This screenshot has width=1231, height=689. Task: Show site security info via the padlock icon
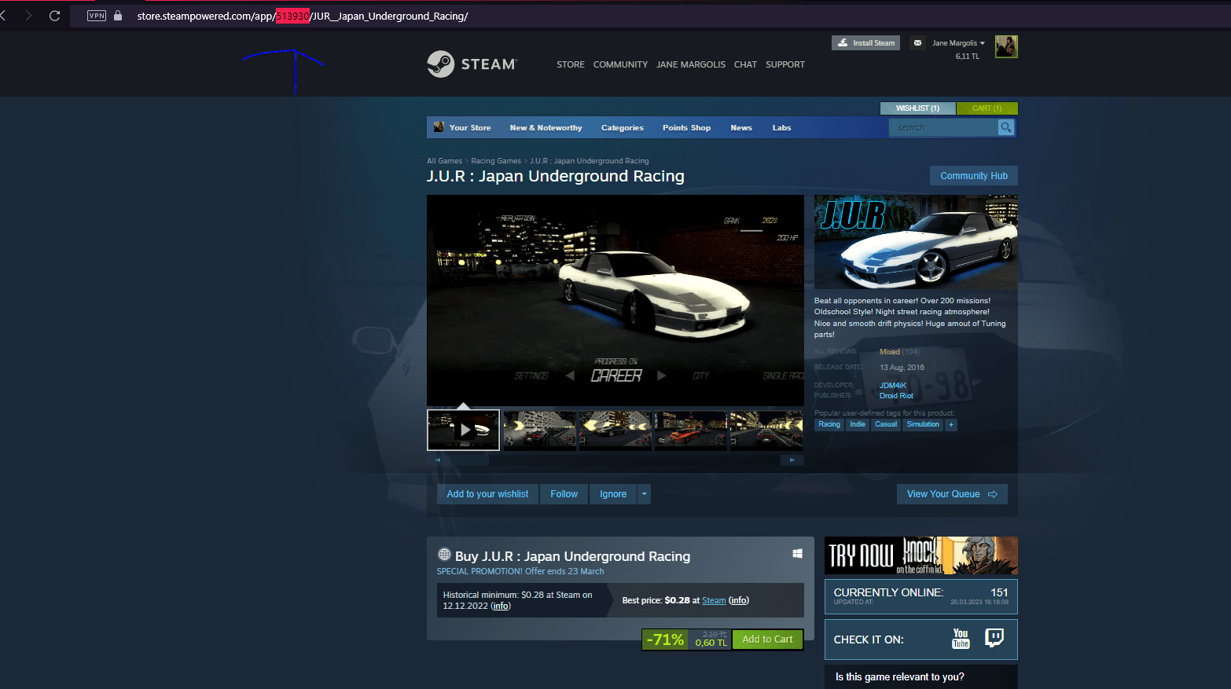[x=118, y=16]
